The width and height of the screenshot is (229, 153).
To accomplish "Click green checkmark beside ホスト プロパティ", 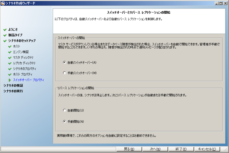I will 10,74.
